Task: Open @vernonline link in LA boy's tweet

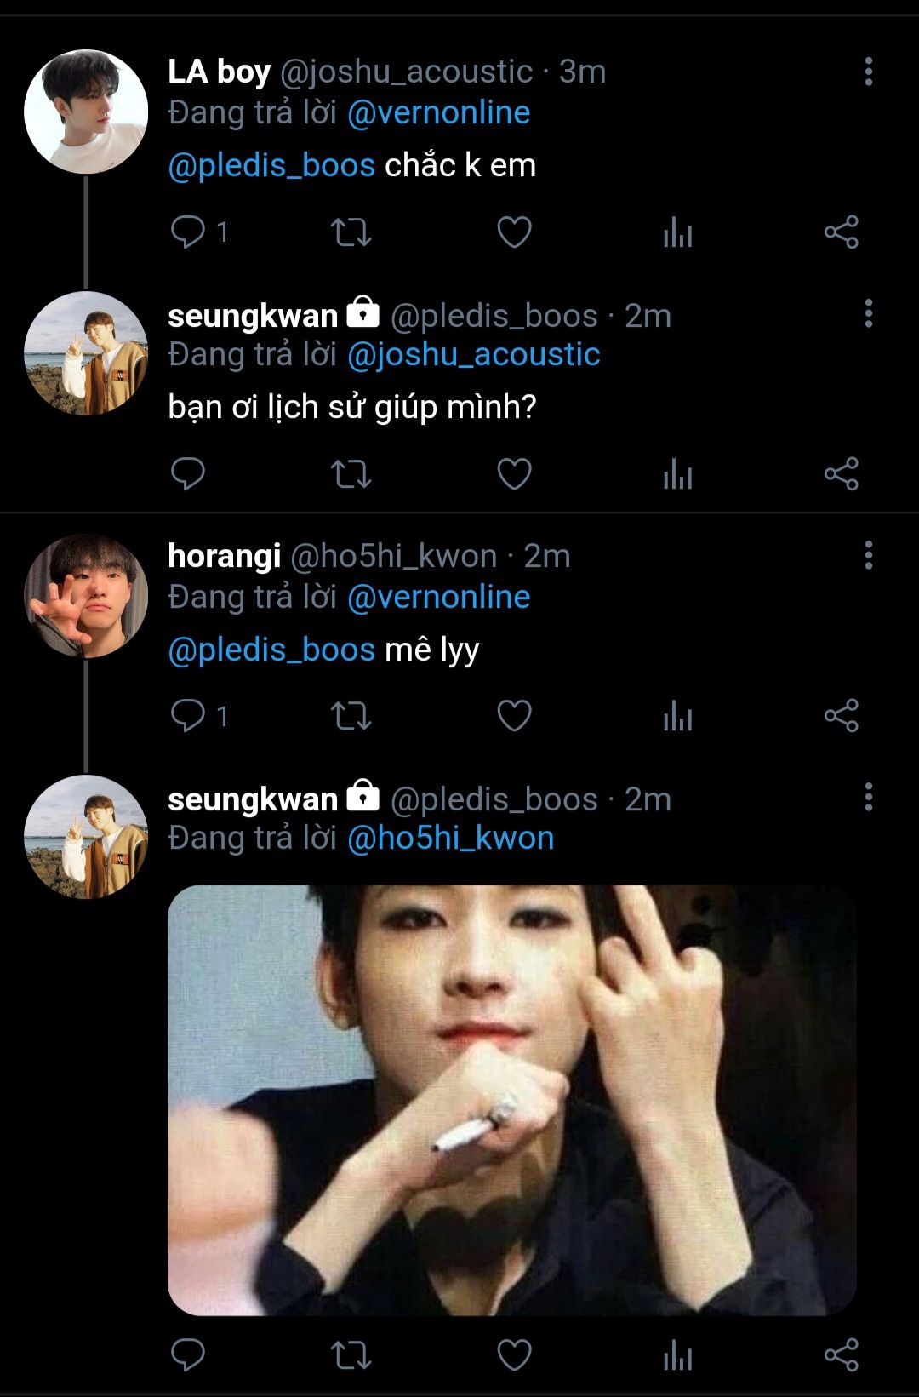Action: (438, 112)
